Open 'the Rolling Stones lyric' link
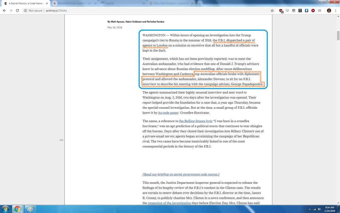 (196, 121)
